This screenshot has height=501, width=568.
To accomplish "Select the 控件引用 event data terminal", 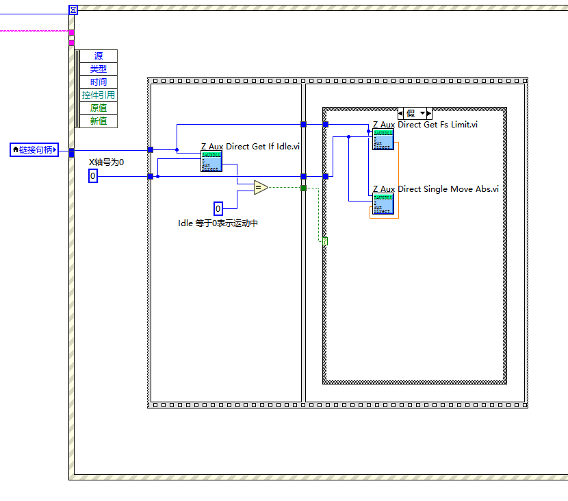I will [x=98, y=95].
